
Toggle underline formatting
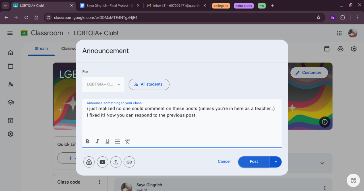pyautogui.click(x=107, y=142)
